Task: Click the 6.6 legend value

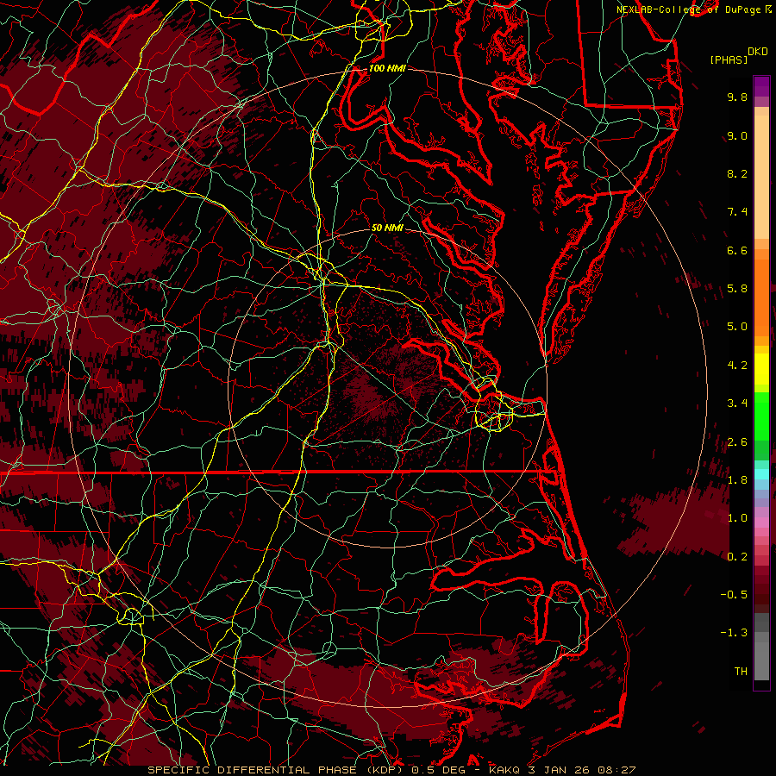Action: click(x=737, y=250)
